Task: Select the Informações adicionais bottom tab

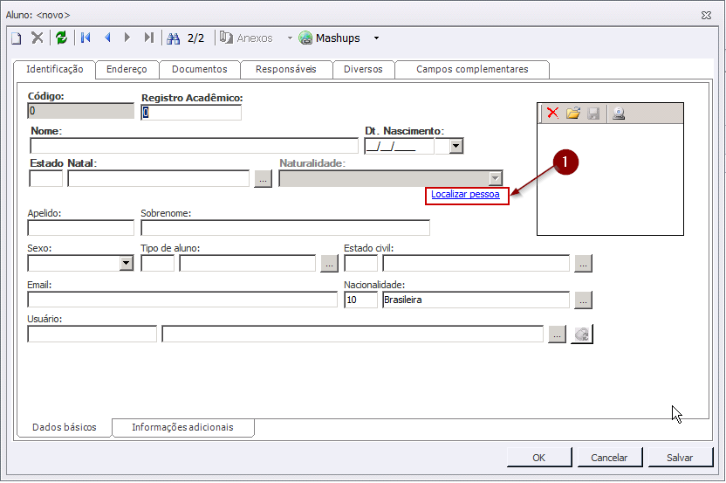Action: (182, 428)
